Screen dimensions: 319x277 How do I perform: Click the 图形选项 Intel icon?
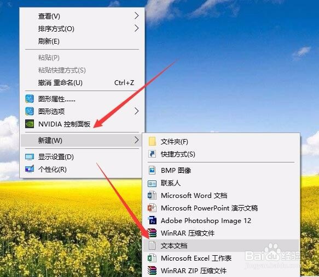30,111
